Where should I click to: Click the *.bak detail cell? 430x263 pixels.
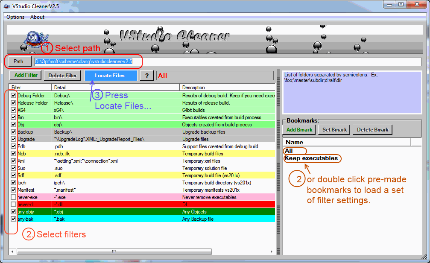click(x=59, y=219)
